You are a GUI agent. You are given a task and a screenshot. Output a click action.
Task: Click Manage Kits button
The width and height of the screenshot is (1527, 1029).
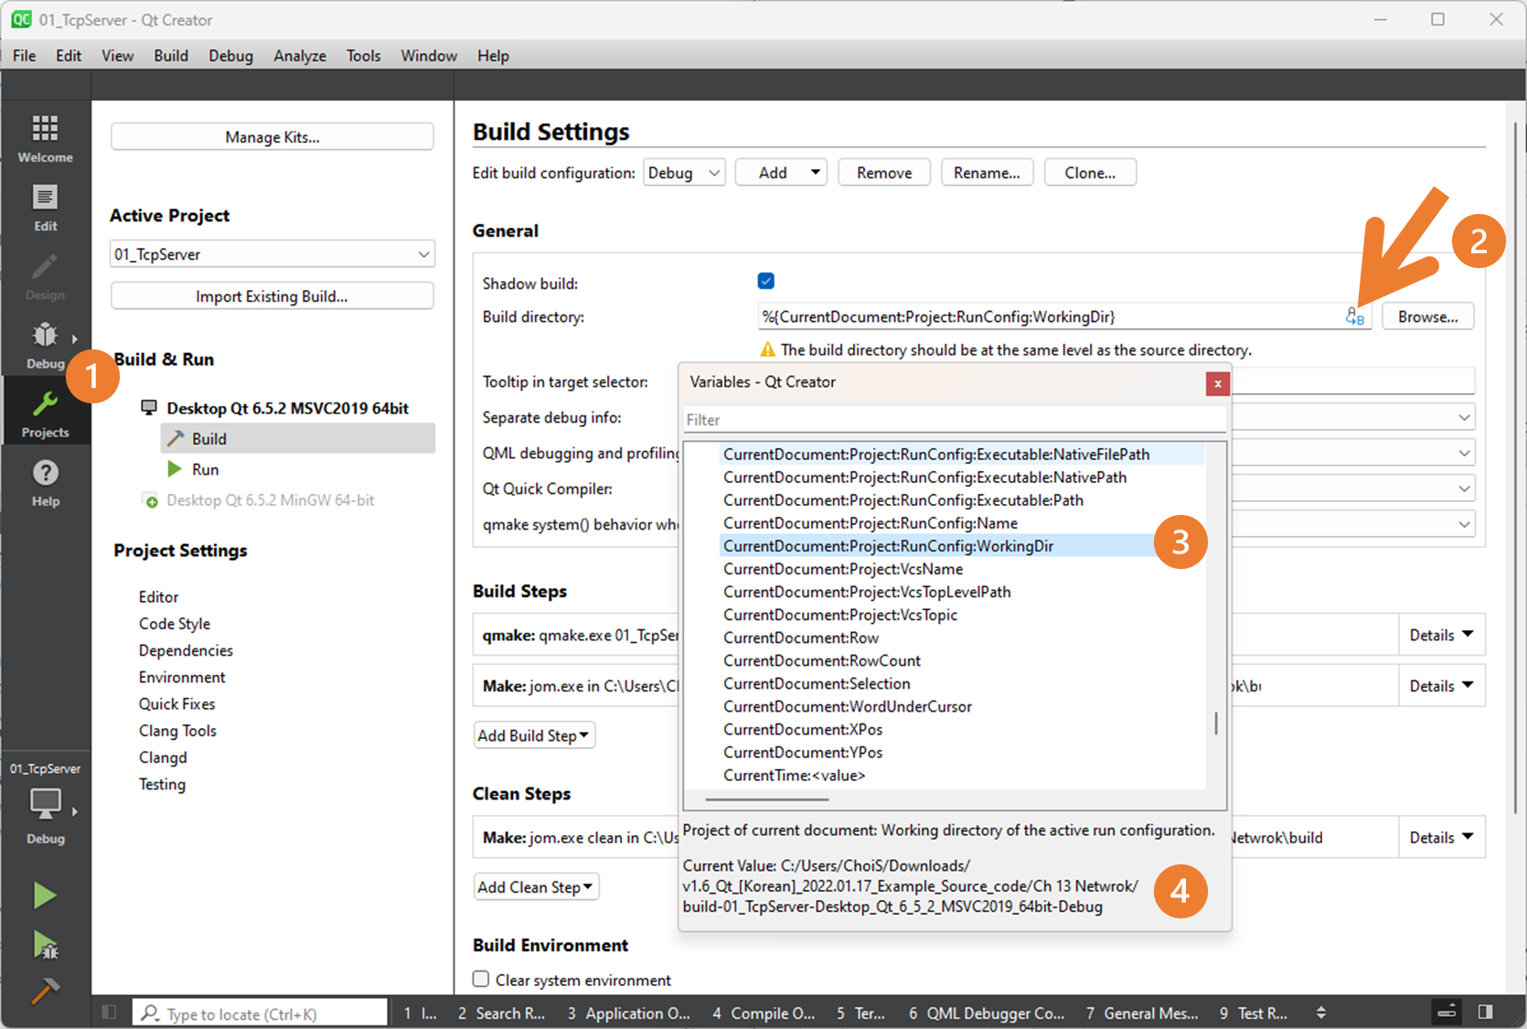click(x=272, y=137)
